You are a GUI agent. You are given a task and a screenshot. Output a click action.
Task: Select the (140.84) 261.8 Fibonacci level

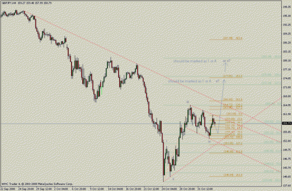[x=233, y=175]
